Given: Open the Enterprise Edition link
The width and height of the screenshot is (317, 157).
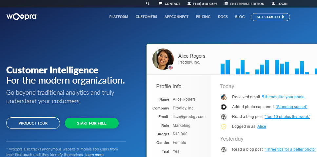Looking at the screenshot, I should click(x=247, y=4).
